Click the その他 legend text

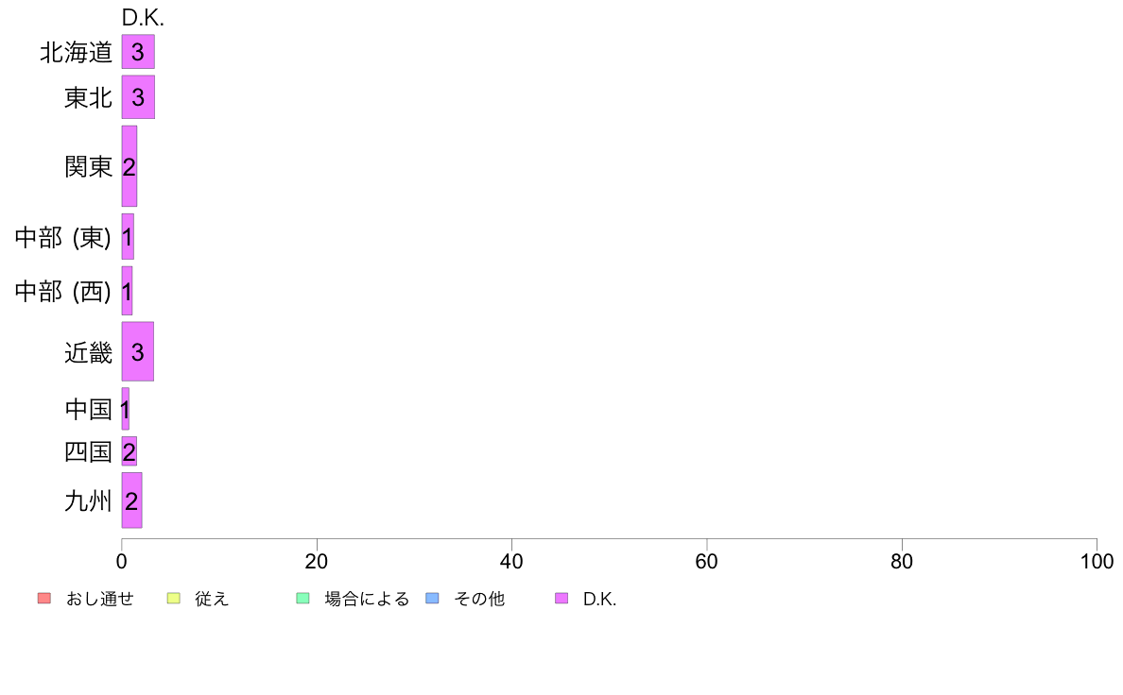479,599
